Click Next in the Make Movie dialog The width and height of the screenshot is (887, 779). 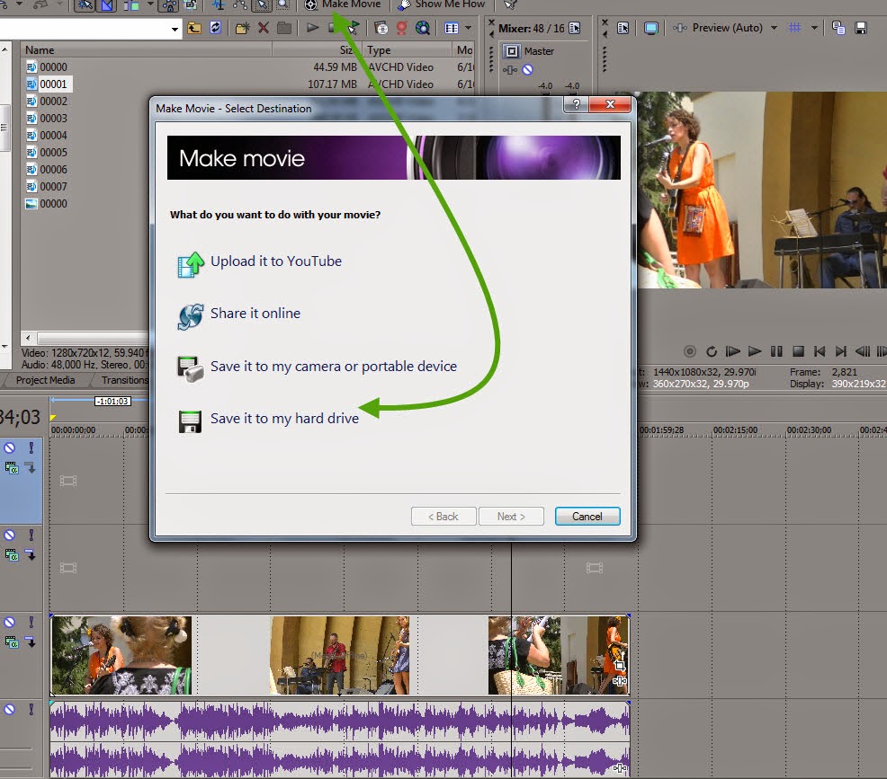[510, 516]
